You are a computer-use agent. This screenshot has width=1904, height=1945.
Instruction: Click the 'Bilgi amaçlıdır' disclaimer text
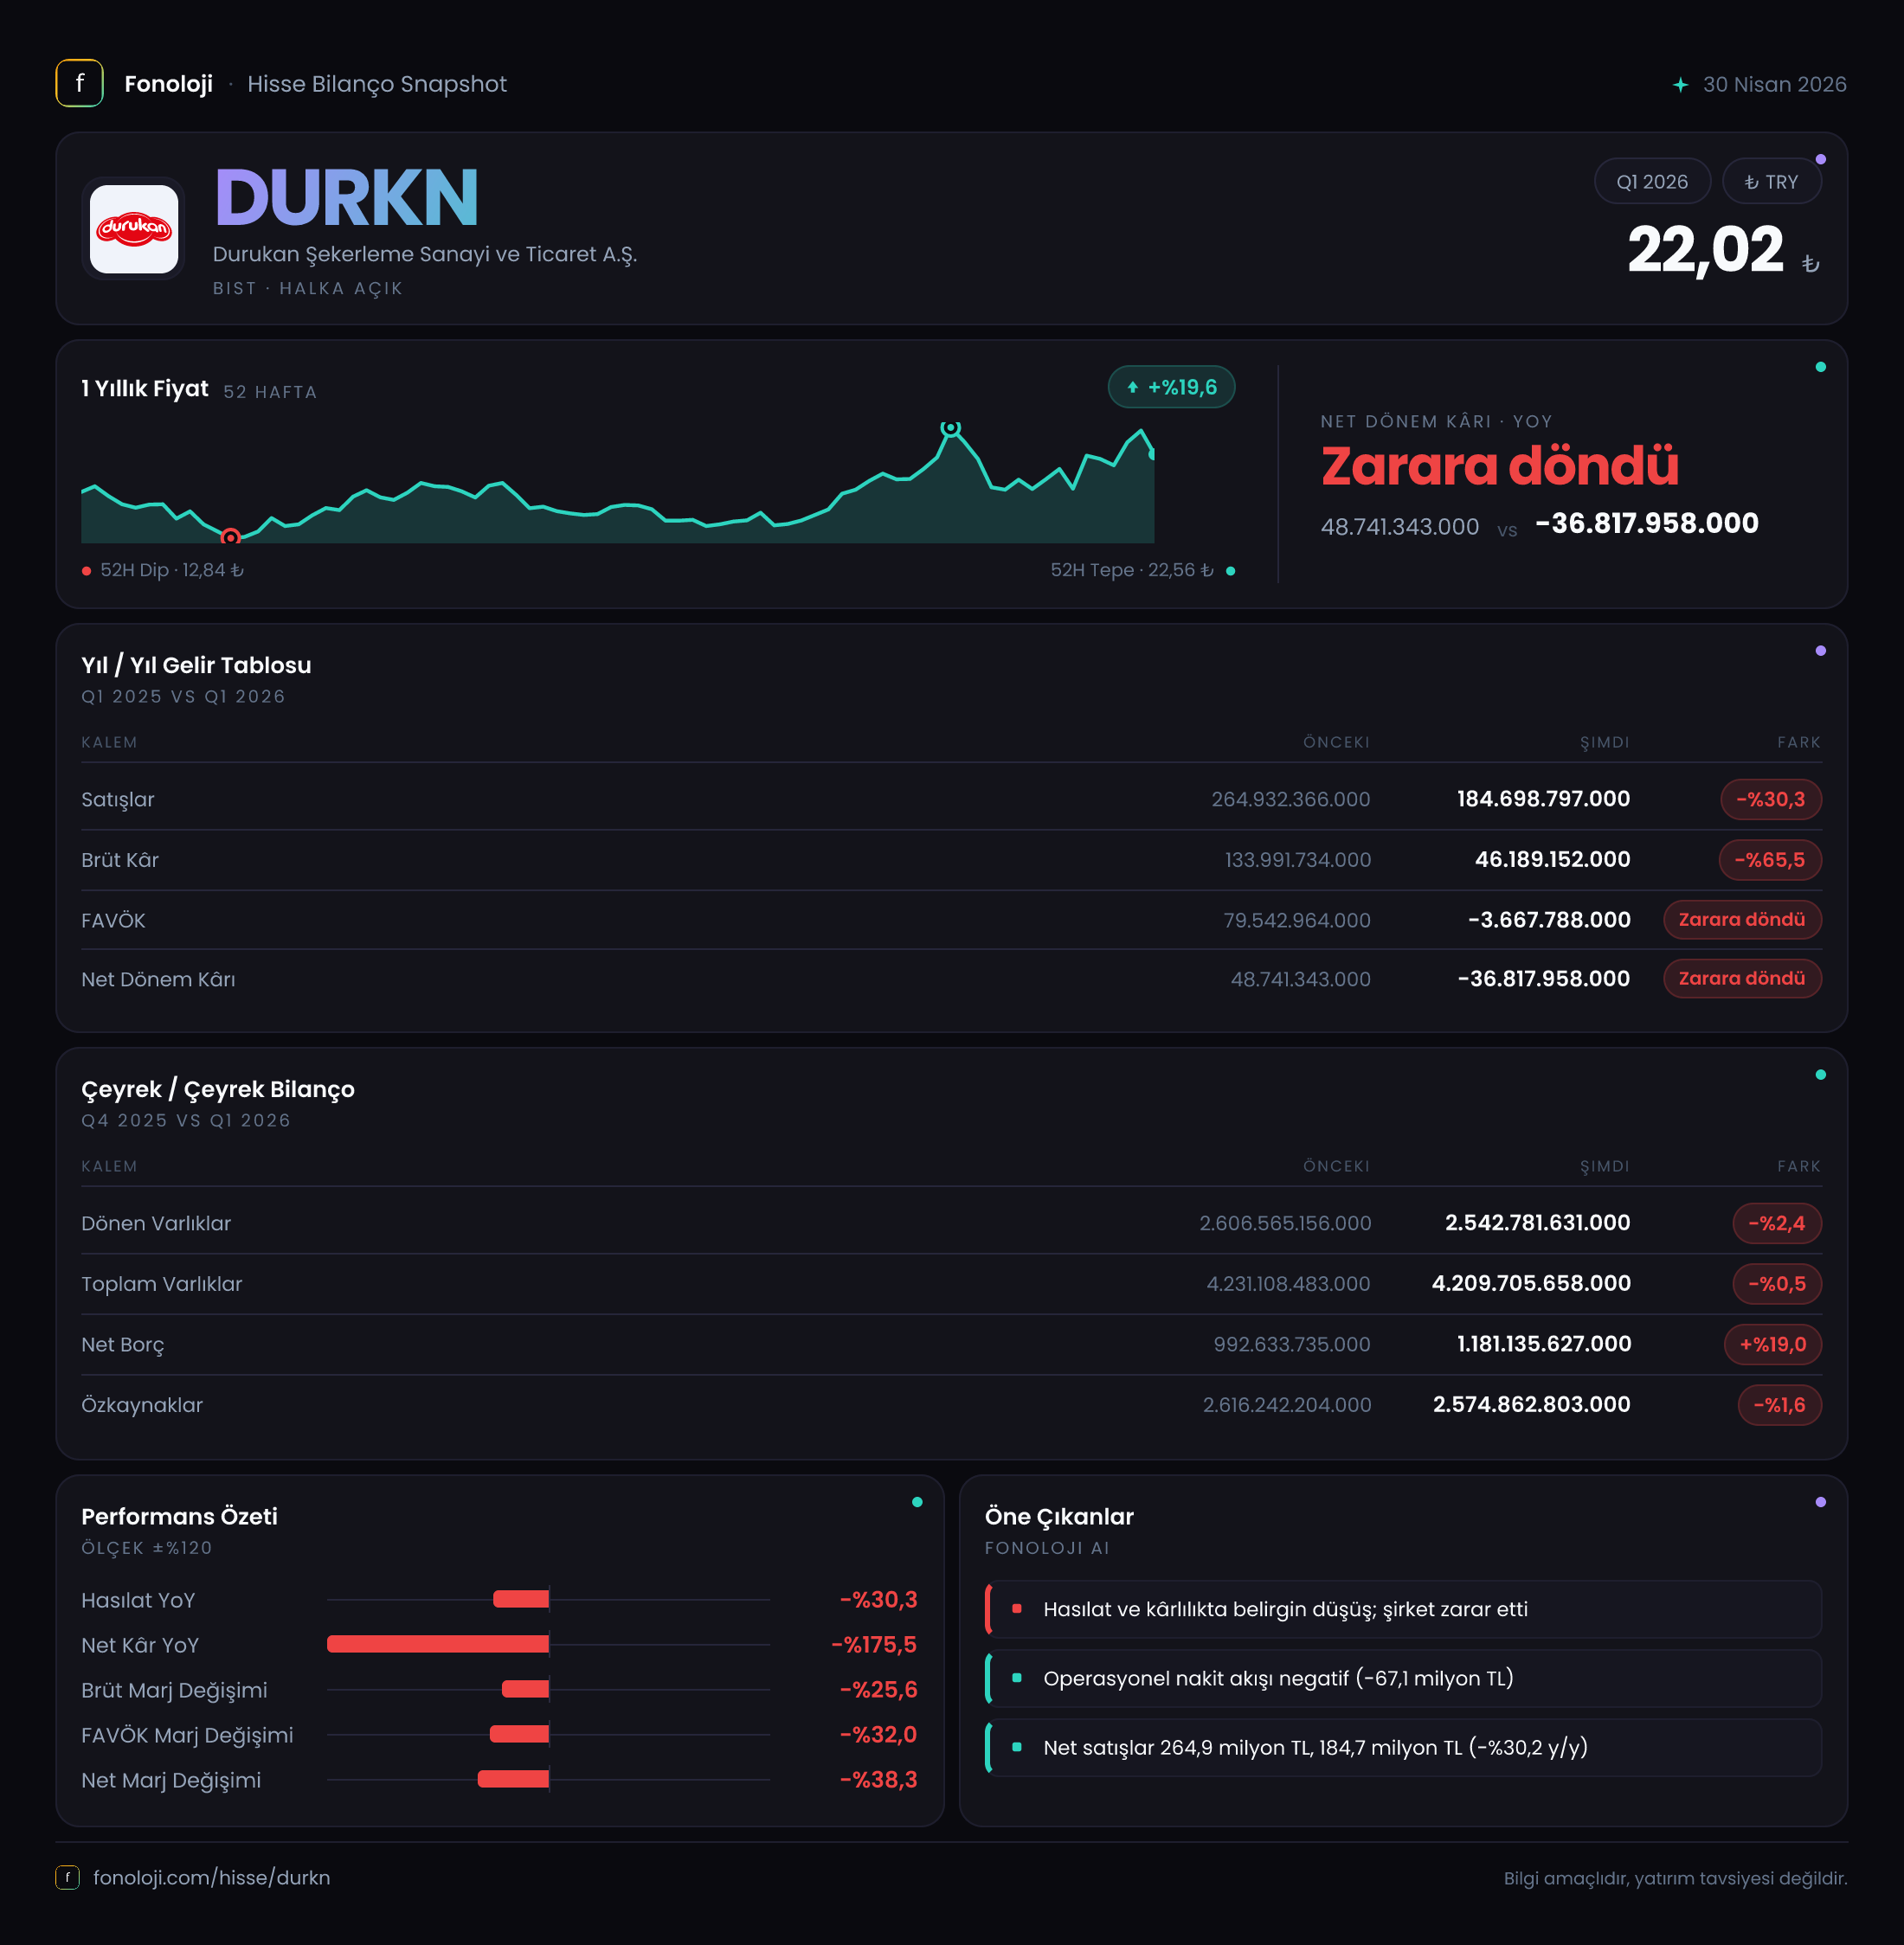[1675, 1879]
